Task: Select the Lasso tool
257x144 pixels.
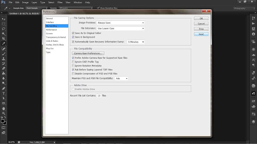Action: click(x=4, y=29)
